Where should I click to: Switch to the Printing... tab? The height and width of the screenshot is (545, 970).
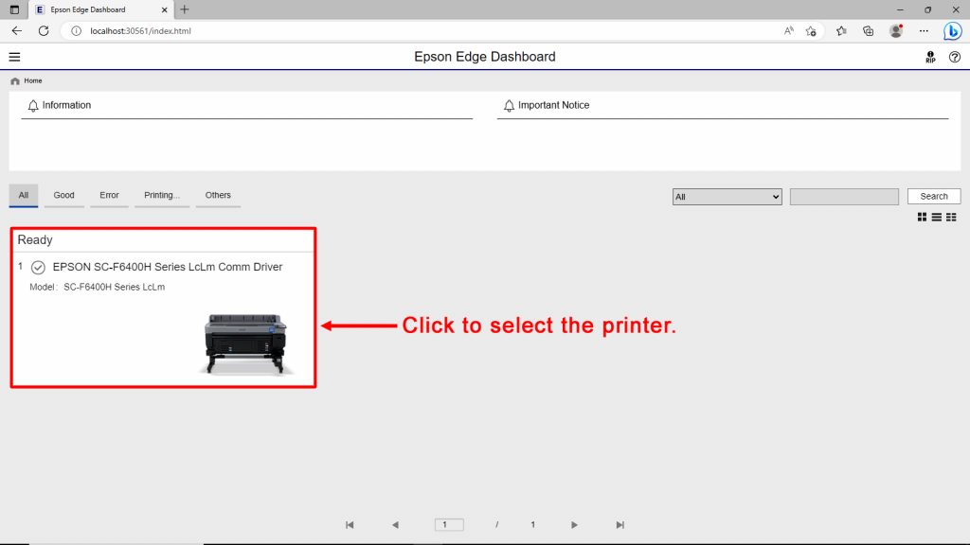[161, 195]
